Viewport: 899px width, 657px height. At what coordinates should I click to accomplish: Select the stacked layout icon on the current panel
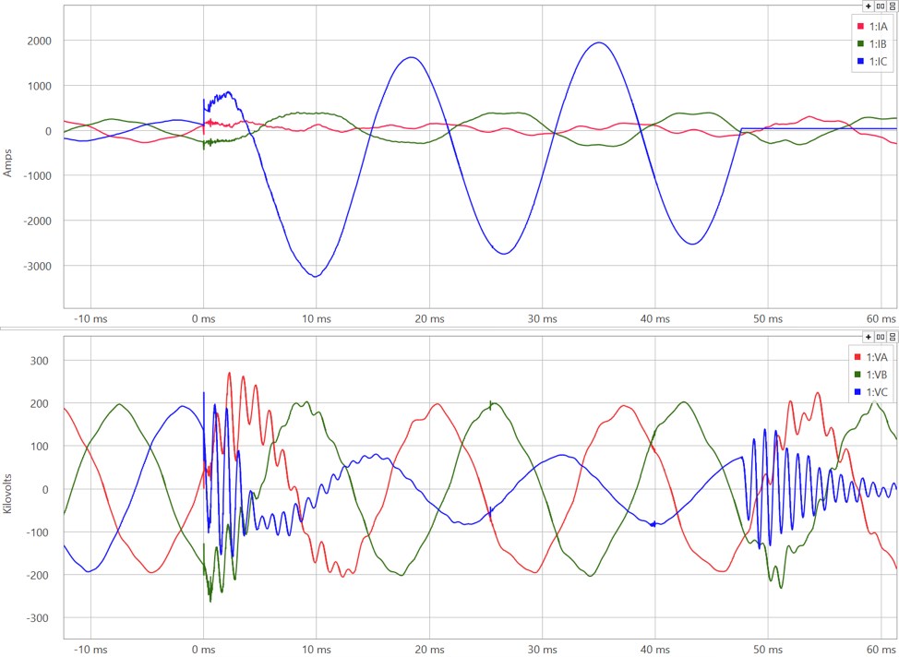pos(892,6)
